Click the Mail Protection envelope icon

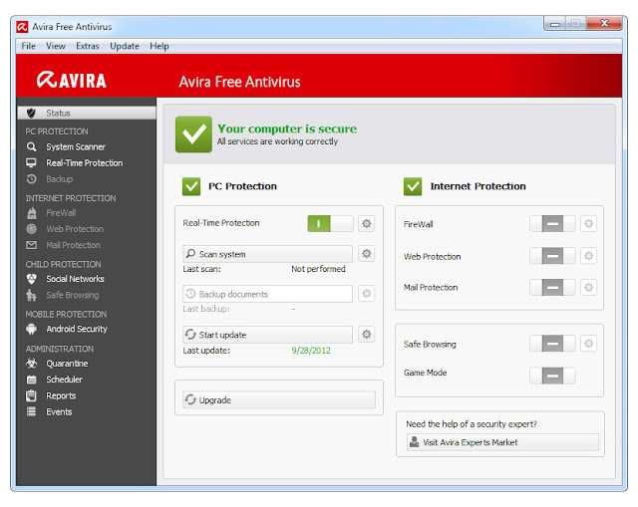tap(31, 245)
